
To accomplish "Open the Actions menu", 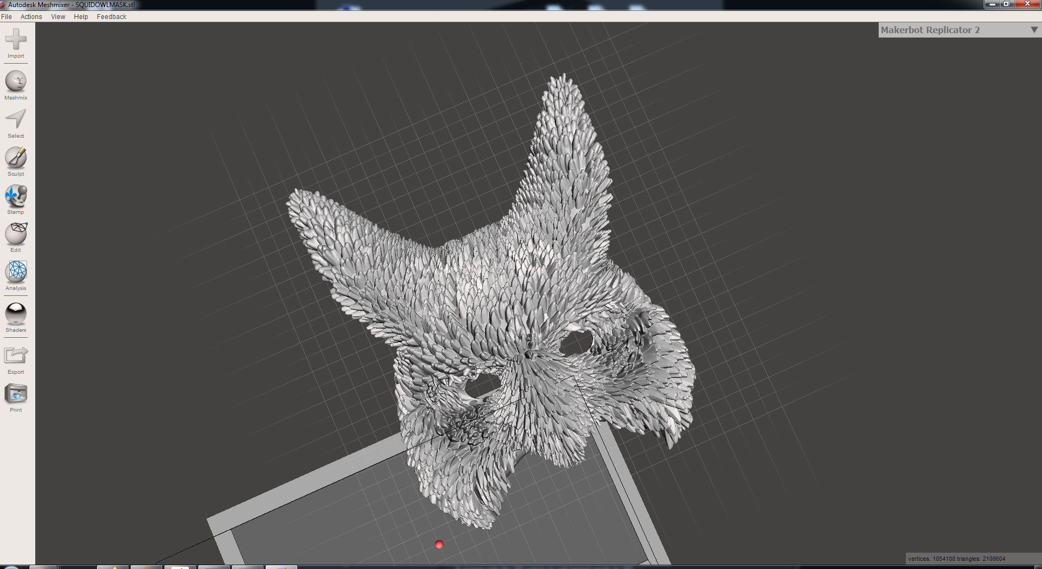I will [31, 17].
